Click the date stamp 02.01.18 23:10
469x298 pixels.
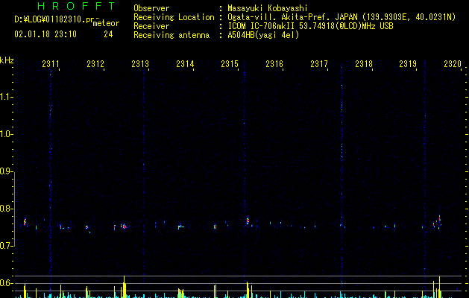tap(45, 34)
